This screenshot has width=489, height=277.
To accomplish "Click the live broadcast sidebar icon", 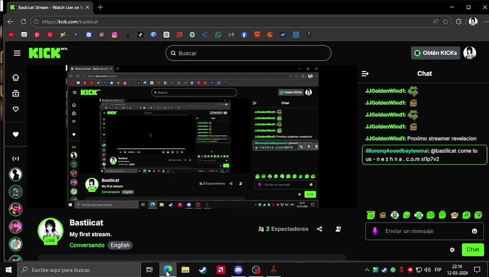I will (16, 159).
